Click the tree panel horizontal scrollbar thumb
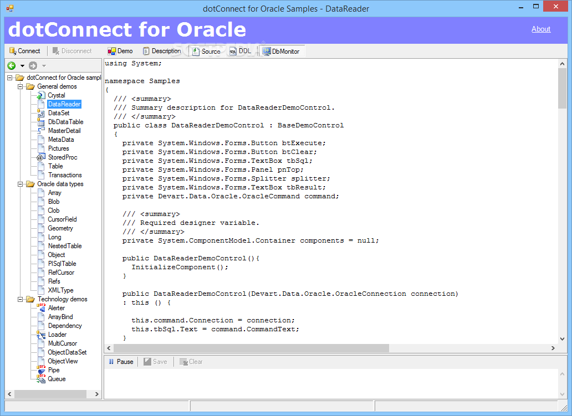572x416 pixels. [x=50, y=394]
